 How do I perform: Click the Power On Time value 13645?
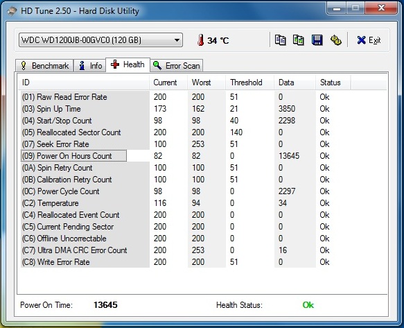coord(105,305)
